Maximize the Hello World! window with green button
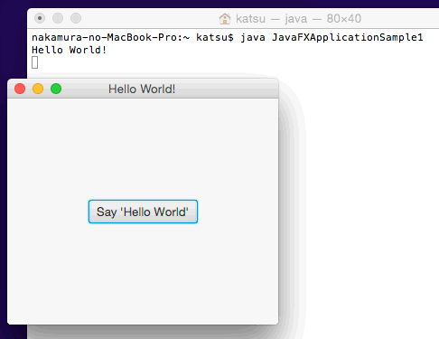 pyautogui.click(x=56, y=89)
